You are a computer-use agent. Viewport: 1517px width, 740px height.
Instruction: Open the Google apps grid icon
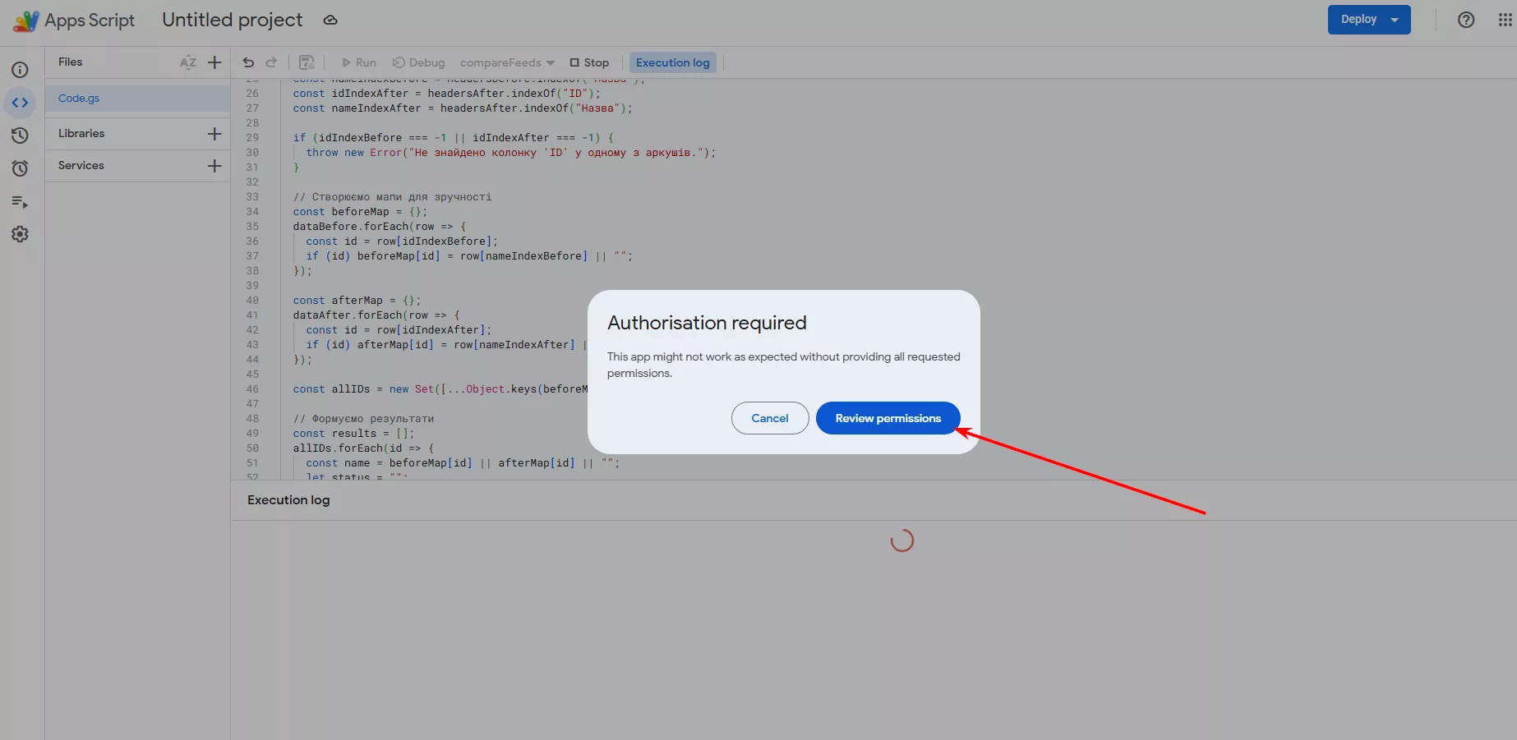[1505, 20]
